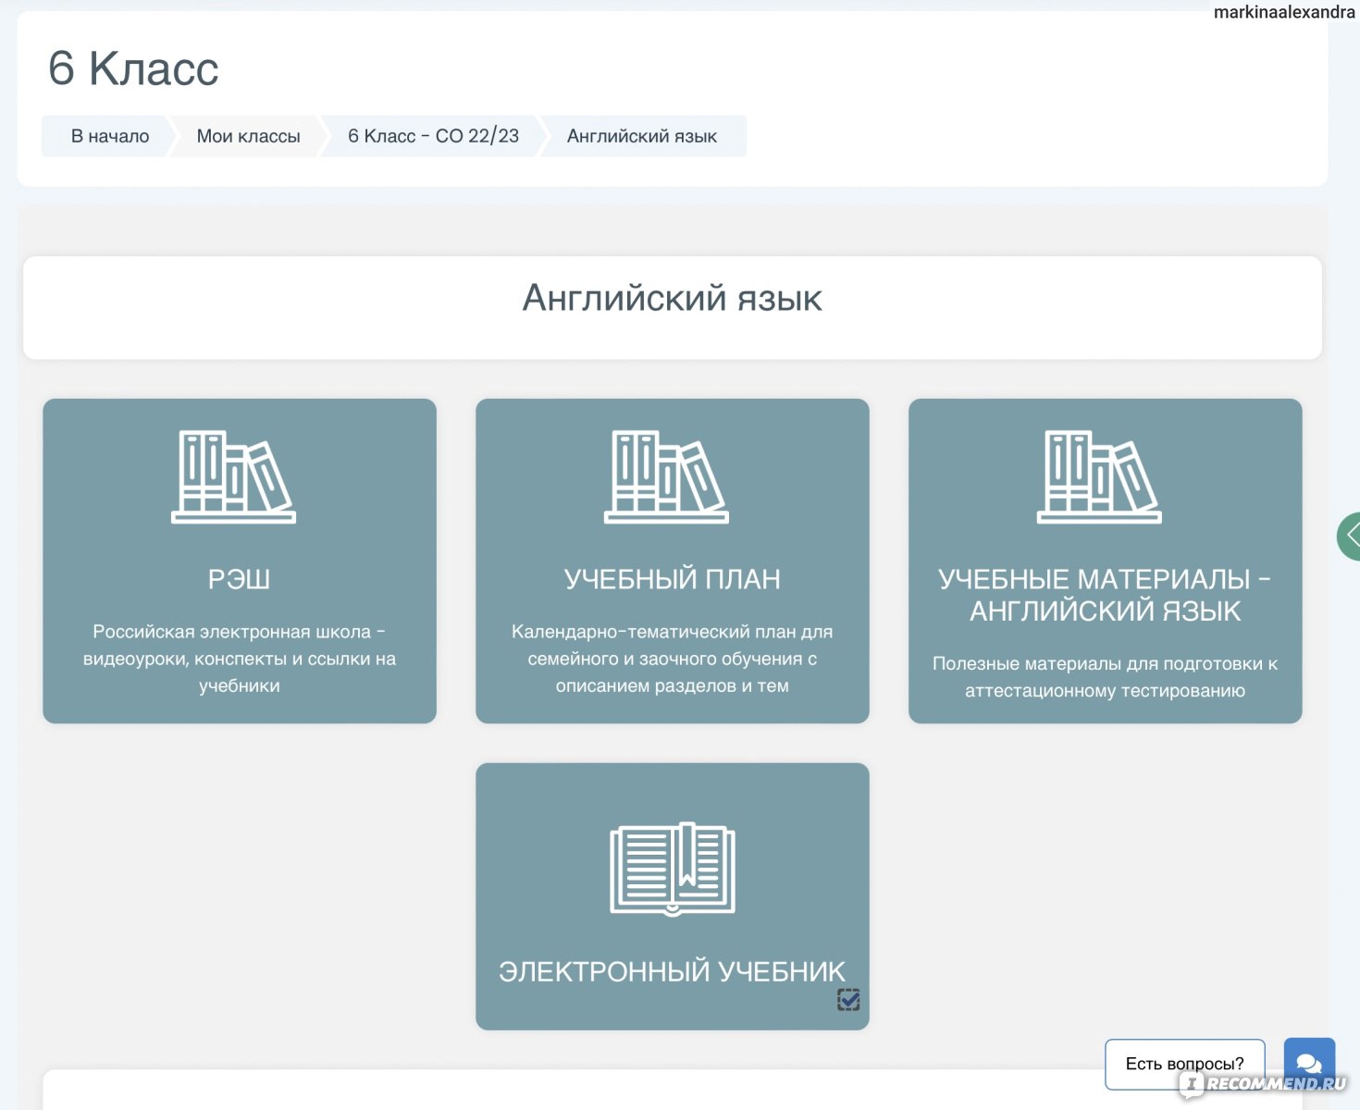This screenshot has height=1110, width=1360.
Task: Click the Есть вопросы? button
Action: coord(1185,1064)
